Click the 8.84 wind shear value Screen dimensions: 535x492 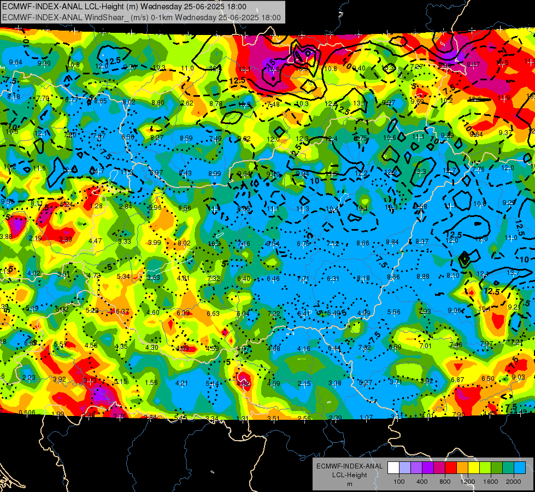pos(392,242)
